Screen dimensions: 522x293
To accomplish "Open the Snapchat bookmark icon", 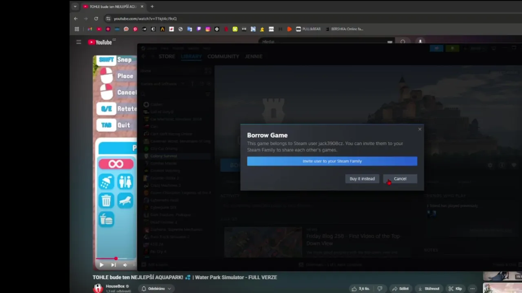I will tap(235, 29).
